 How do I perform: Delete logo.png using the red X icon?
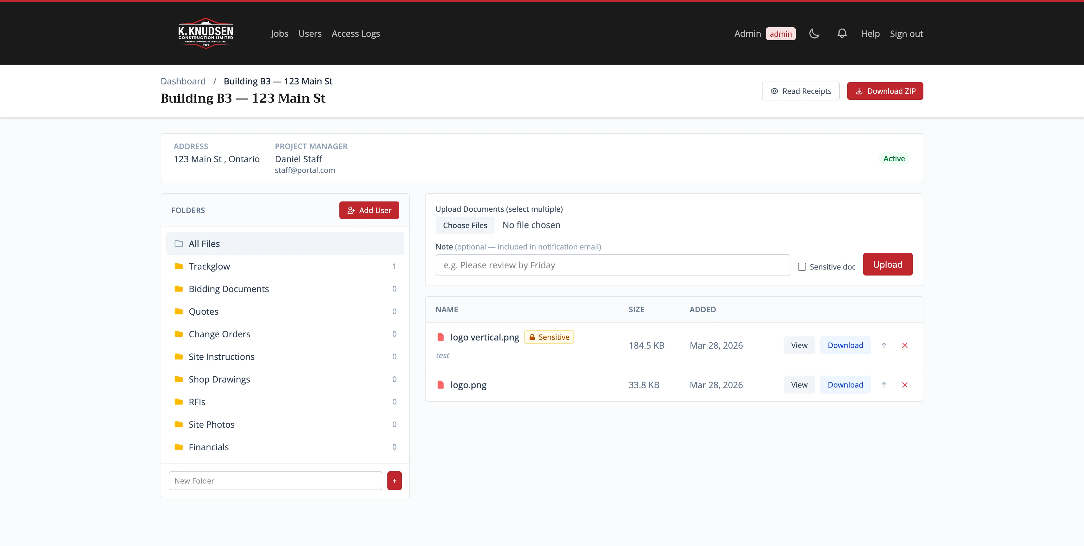click(x=905, y=384)
